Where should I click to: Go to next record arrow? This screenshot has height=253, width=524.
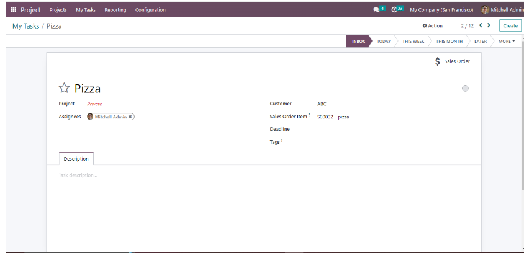coord(489,25)
